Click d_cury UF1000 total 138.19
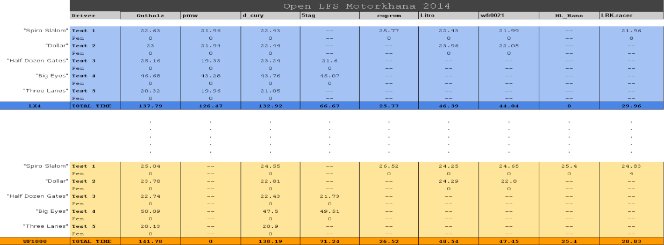 (x=270, y=241)
